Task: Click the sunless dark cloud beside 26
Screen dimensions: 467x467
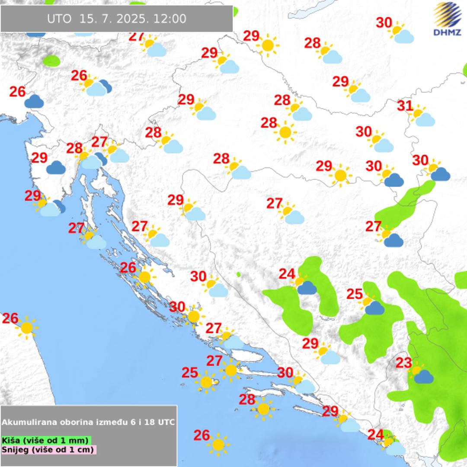Action: click(34, 102)
